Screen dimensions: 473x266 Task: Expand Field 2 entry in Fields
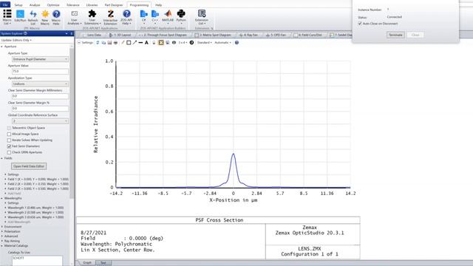click(x=5, y=184)
